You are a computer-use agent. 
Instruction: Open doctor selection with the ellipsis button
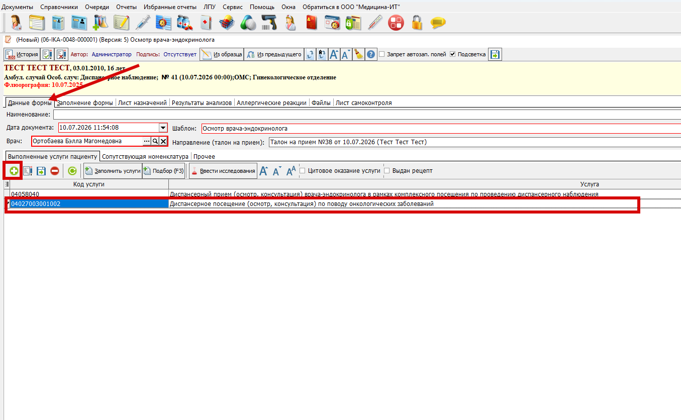147,142
